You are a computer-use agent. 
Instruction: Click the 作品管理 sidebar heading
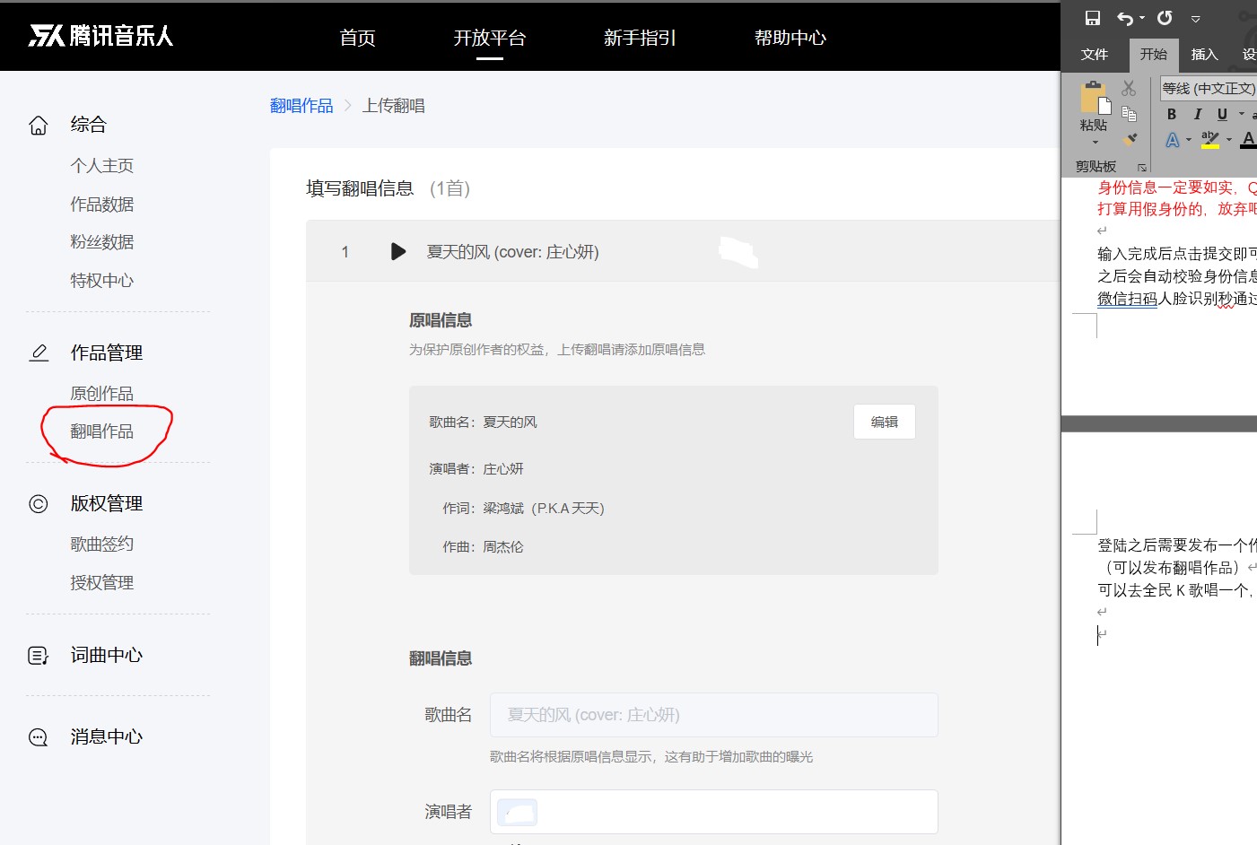[x=107, y=353]
